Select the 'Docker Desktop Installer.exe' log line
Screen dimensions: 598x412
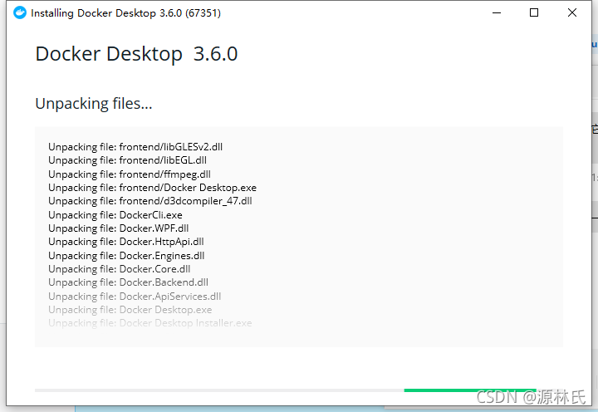tap(149, 323)
